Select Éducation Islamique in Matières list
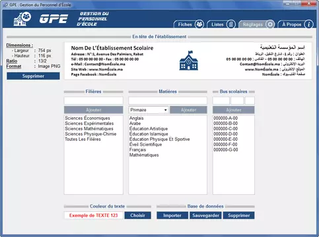The width and height of the screenshot is (319, 237). click(149, 134)
